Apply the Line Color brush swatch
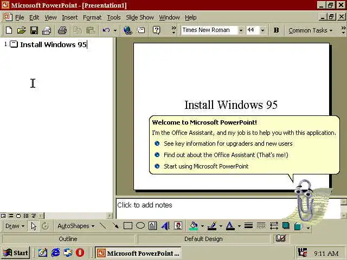 [x=212, y=226]
